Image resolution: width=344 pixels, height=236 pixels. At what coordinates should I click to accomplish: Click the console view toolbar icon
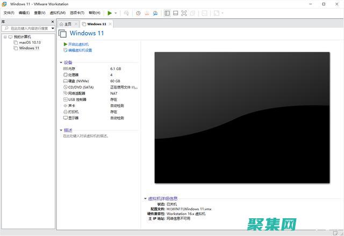pyautogui.click(x=204, y=13)
